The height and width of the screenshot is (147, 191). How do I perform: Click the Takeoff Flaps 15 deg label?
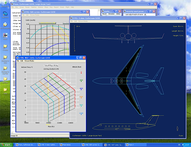51,66
